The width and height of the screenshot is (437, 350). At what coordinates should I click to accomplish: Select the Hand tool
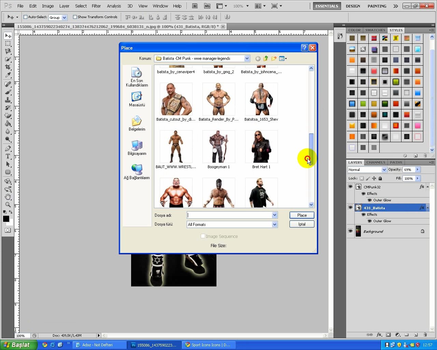click(x=8, y=197)
